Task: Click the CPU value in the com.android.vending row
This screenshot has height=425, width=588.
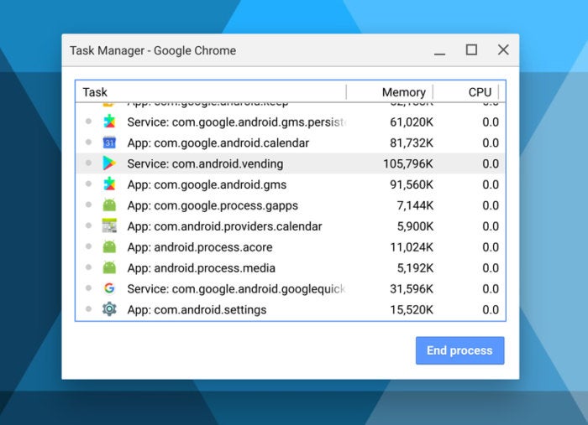Action: click(x=491, y=163)
